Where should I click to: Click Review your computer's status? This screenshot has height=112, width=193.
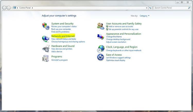point(64,27)
